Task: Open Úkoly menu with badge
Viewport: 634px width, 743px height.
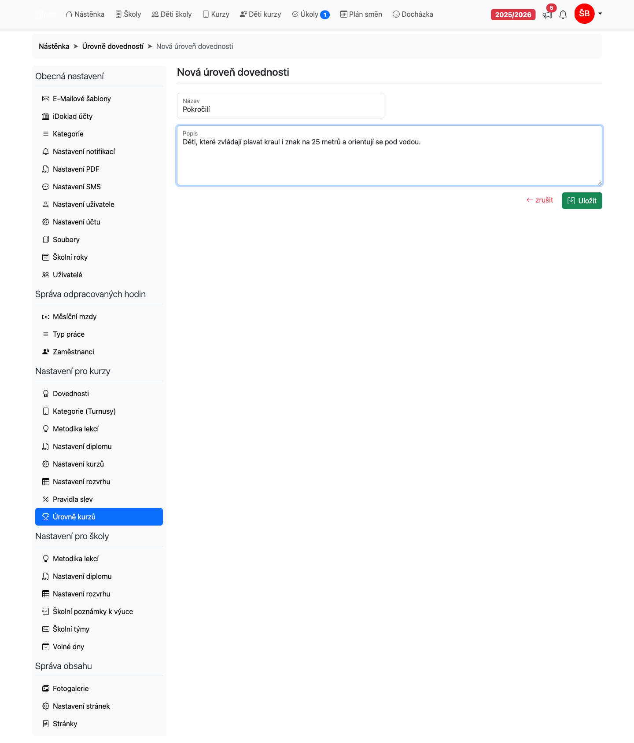Action: (x=311, y=14)
